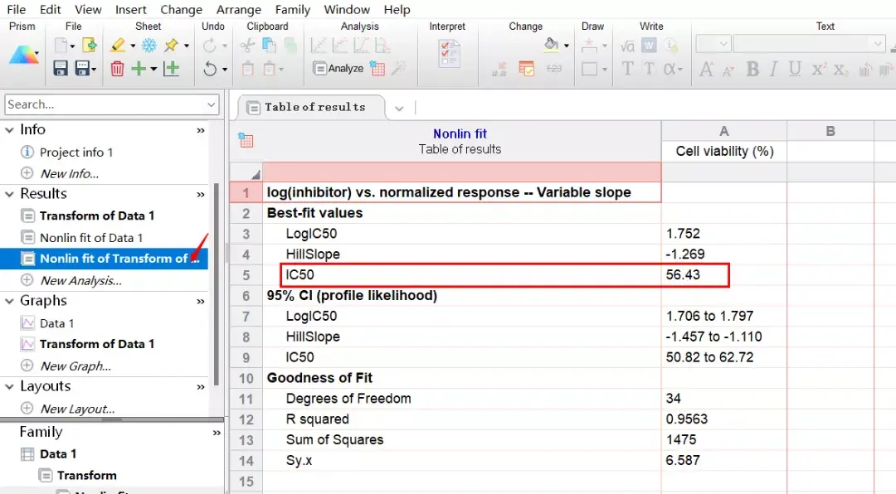Collapse the Results section
Viewport: 896px width, 494px height.
[x=9, y=194]
